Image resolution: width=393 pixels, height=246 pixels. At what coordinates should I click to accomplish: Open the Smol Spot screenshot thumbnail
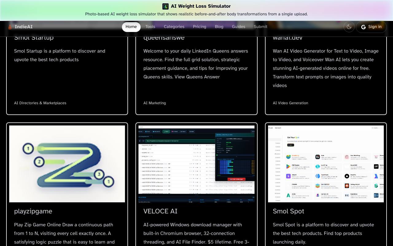pyautogui.click(x=326, y=164)
